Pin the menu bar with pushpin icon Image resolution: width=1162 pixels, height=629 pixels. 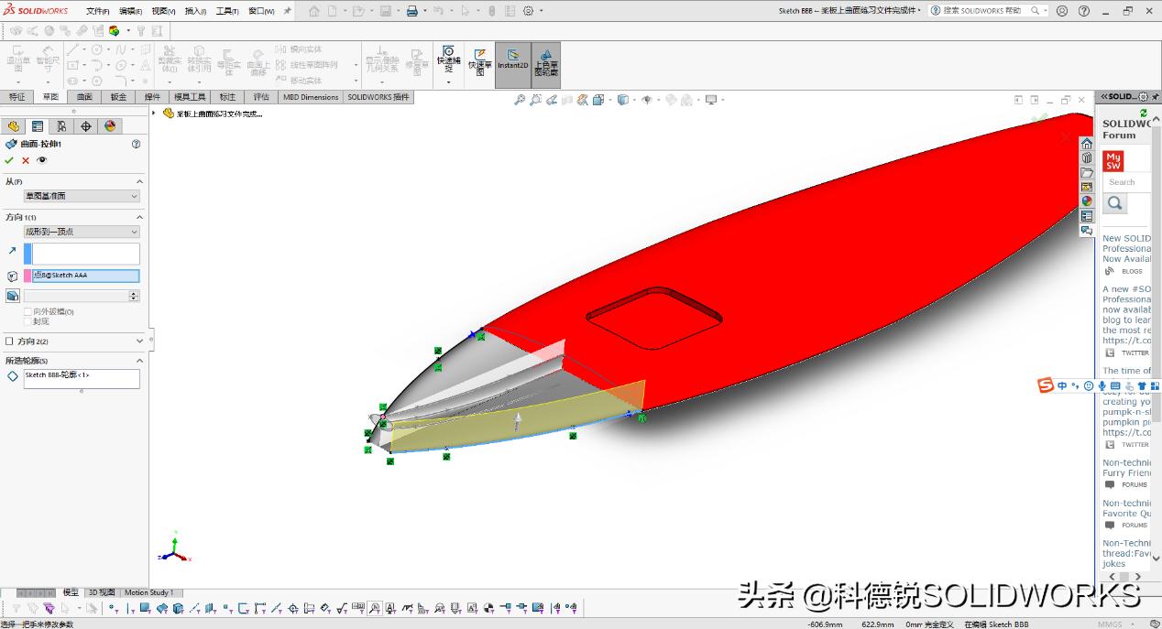pyautogui.click(x=287, y=11)
